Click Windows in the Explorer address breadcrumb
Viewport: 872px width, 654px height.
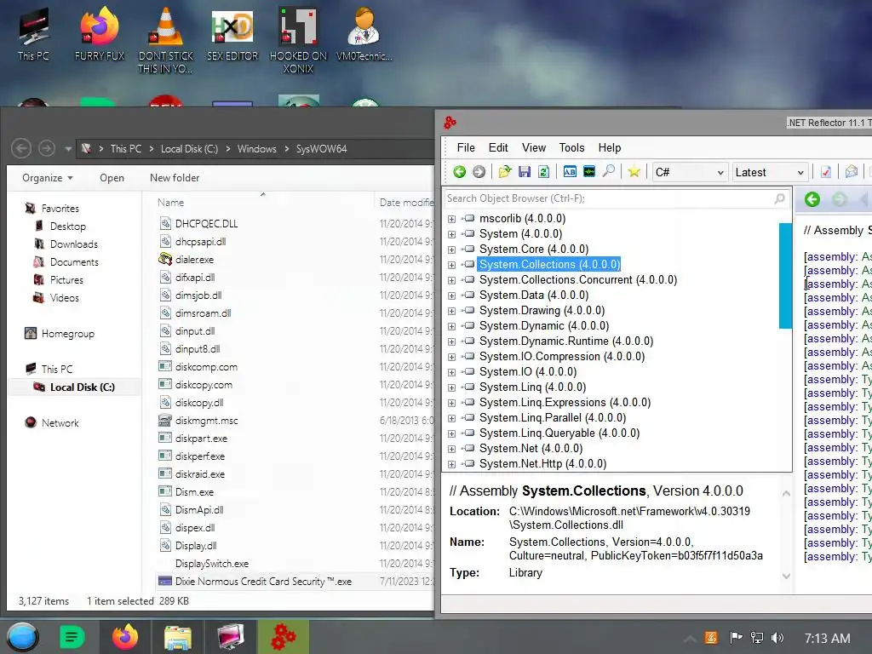257,149
